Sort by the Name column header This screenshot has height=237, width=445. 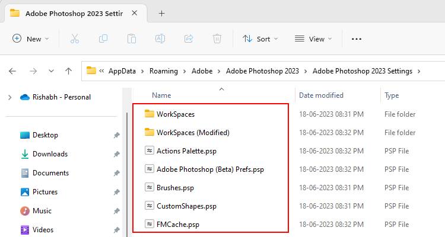coord(161,95)
